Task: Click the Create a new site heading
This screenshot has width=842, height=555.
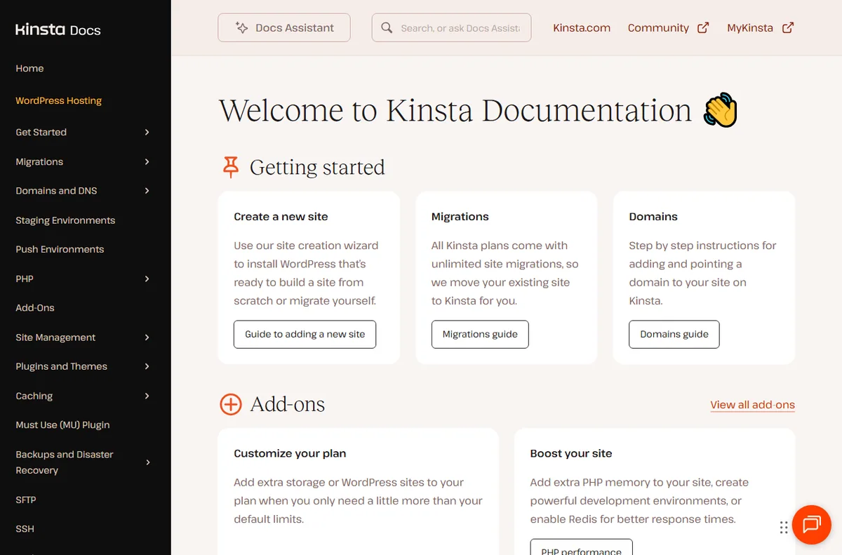Action: click(x=281, y=217)
